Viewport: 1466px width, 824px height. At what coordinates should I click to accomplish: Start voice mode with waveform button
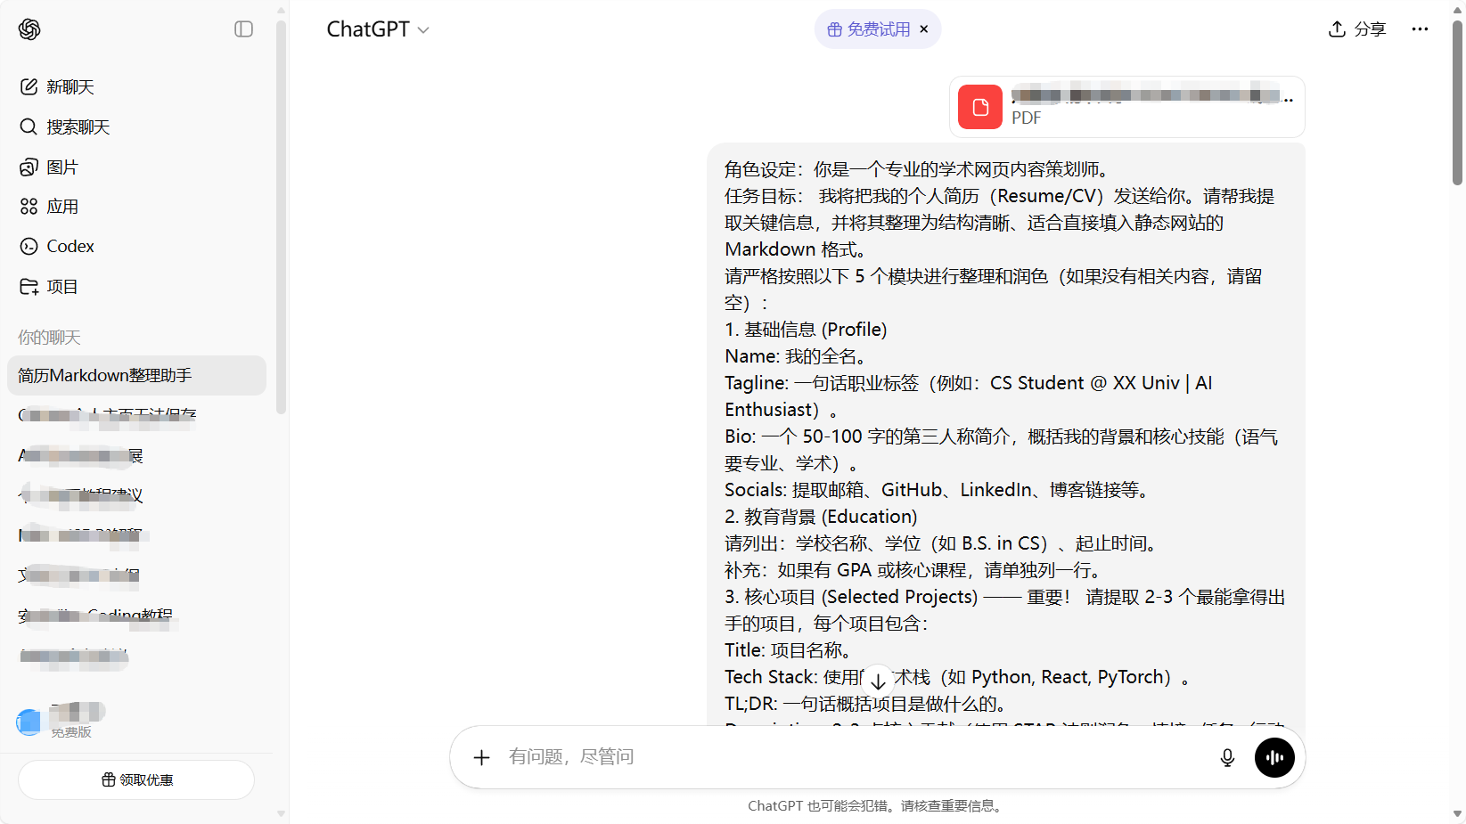tap(1274, 757)
